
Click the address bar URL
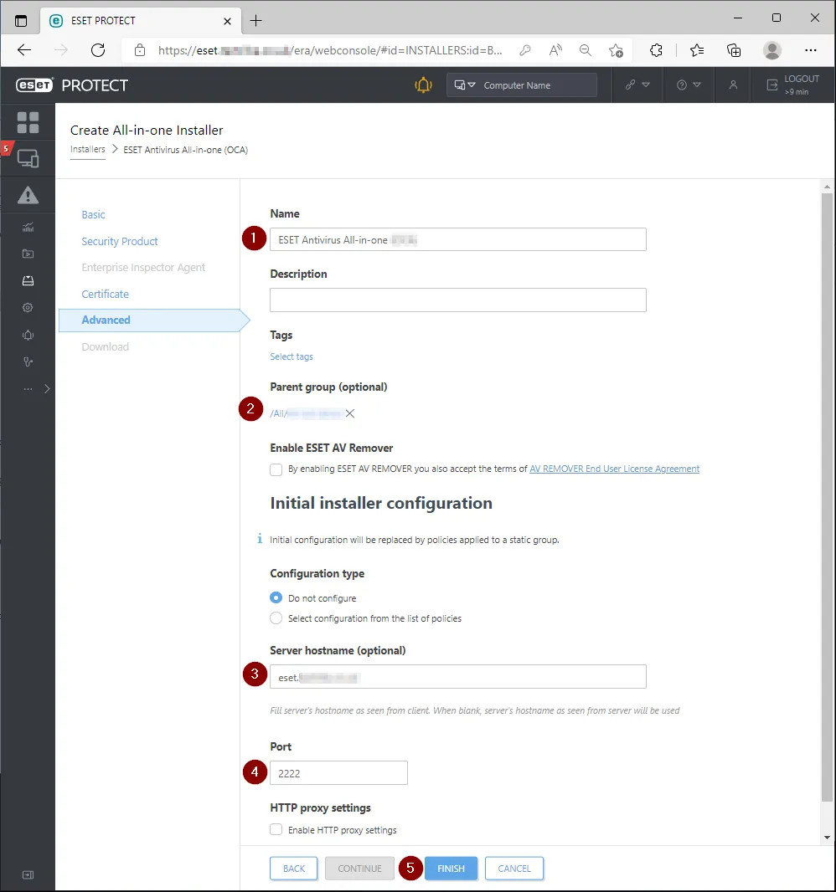pos(330,51)
